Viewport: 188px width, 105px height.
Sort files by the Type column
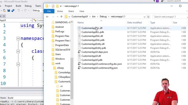click(153, 22)
